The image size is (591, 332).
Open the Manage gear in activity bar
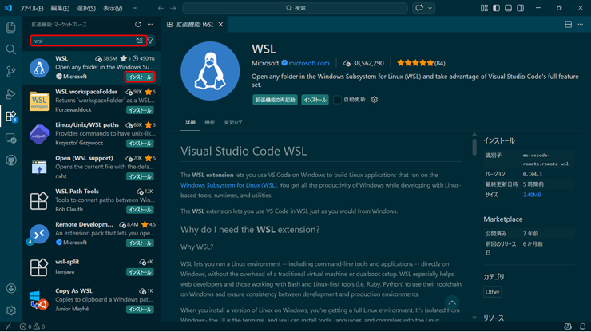(x=11, y=310)
